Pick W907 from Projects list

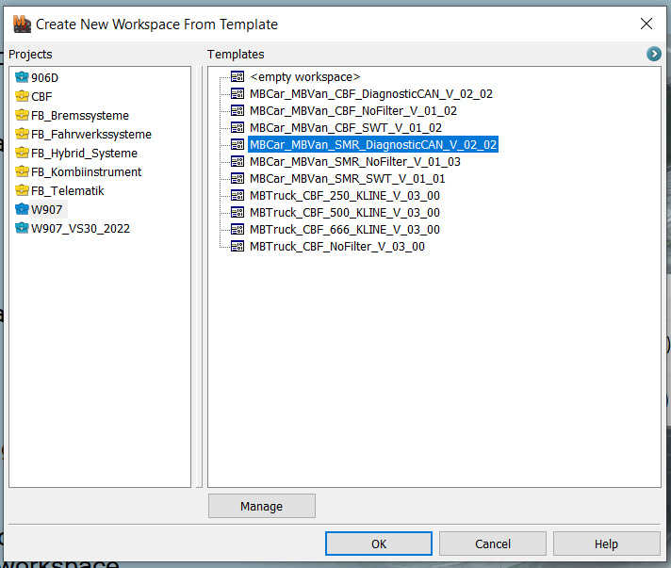[46, 209]
